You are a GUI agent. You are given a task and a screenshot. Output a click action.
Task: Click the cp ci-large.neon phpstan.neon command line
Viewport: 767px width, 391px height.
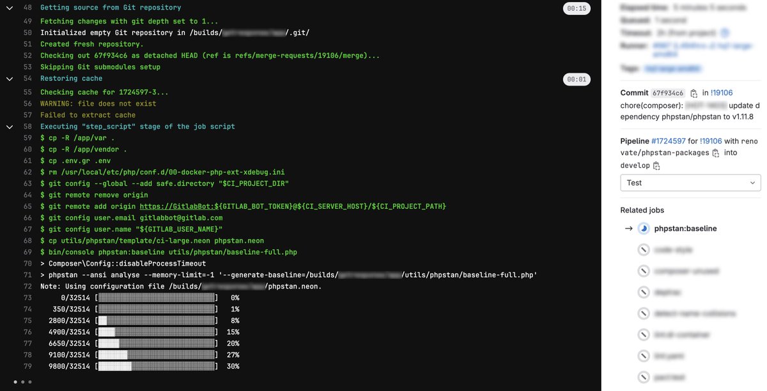tap(152, 241)
